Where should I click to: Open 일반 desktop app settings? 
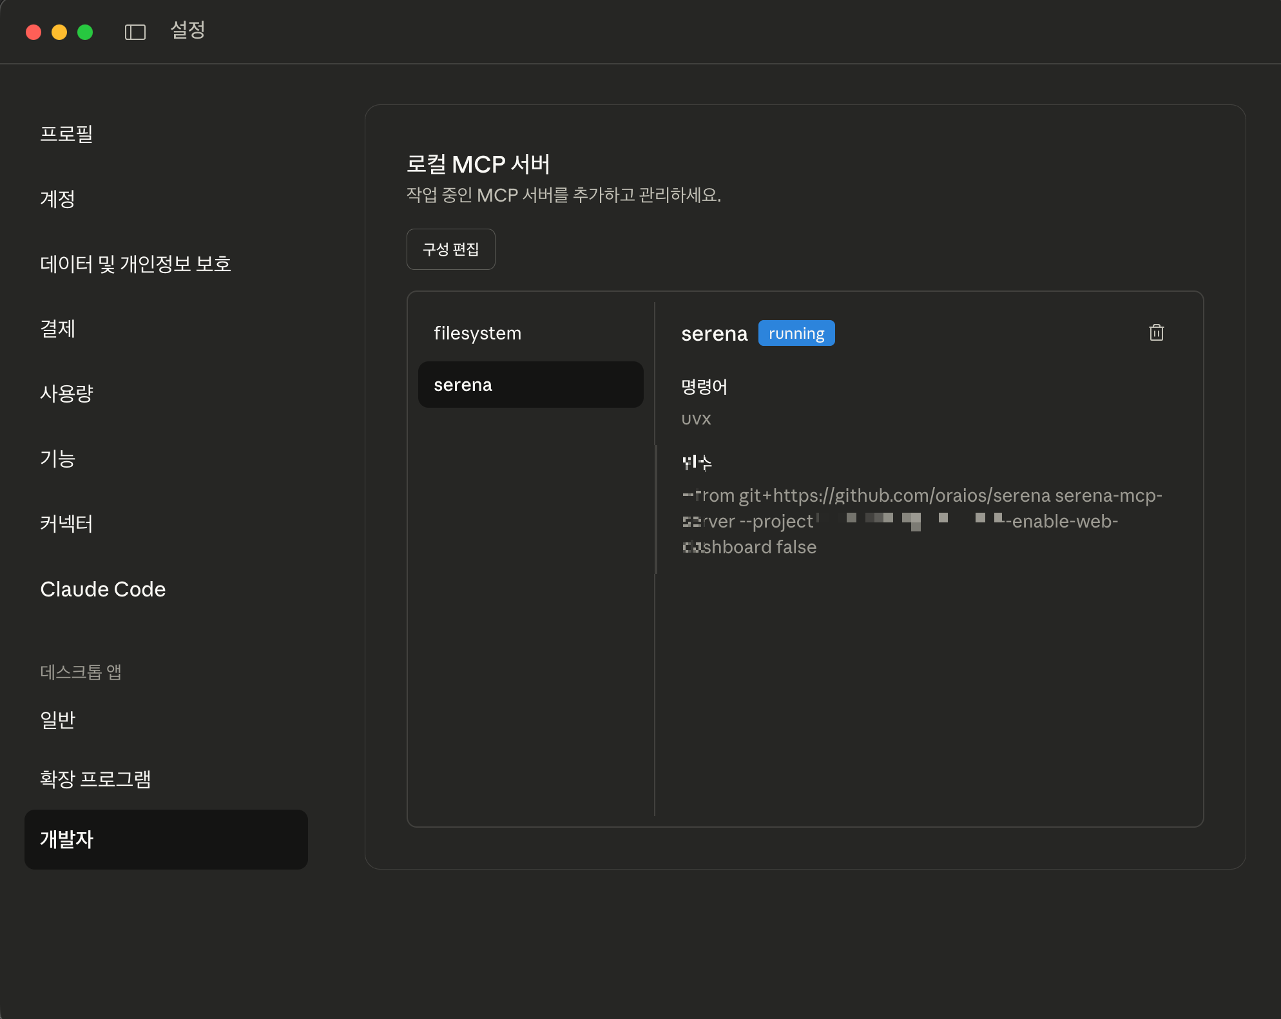pos(58,719)
